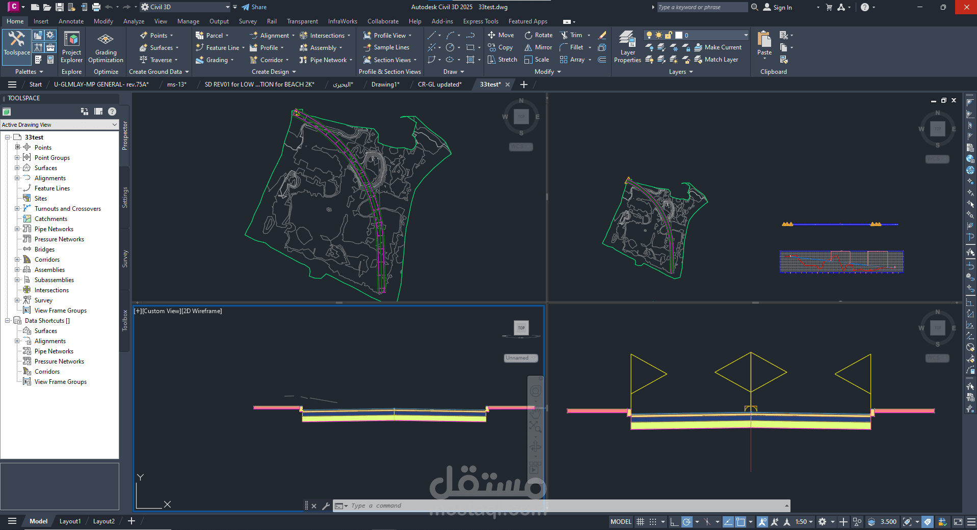Switch to Drawing1 document tab
The image size is (977, 530).
coord(385,85)
